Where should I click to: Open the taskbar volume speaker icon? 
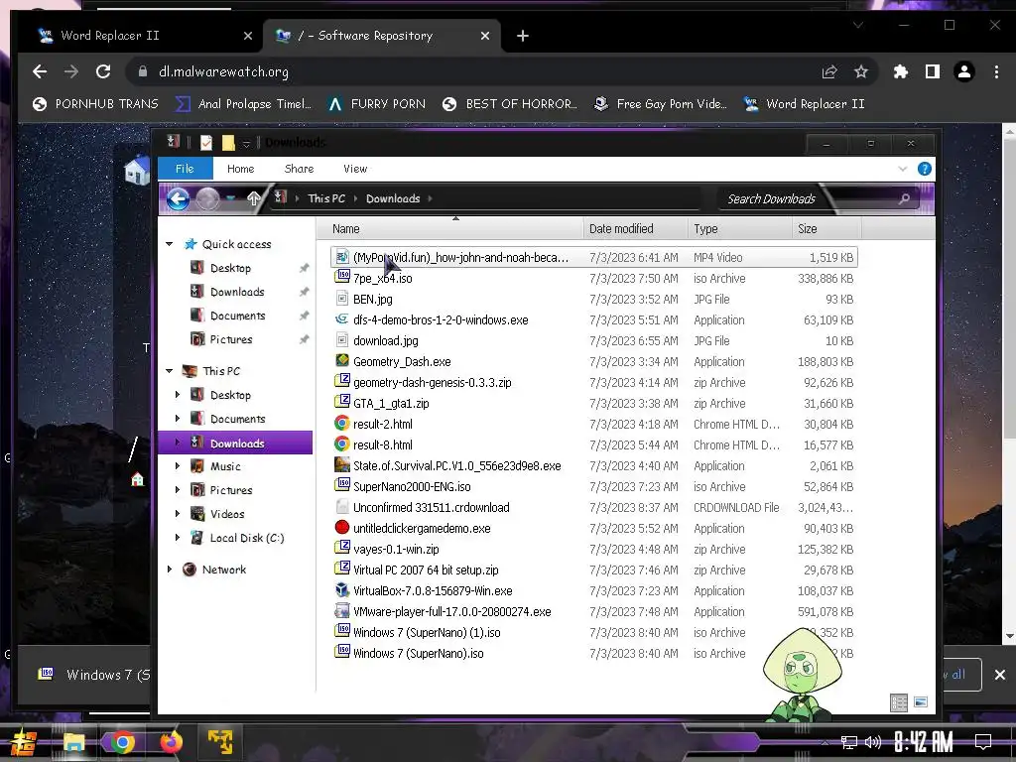(873, 742)
